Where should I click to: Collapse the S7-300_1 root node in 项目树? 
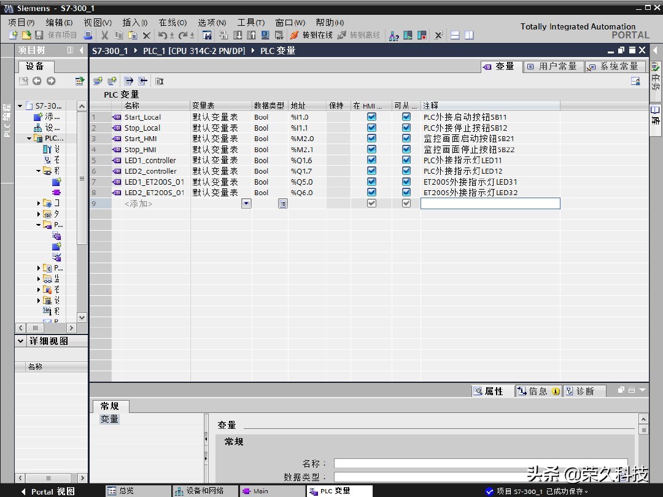(x=19, y=105)
